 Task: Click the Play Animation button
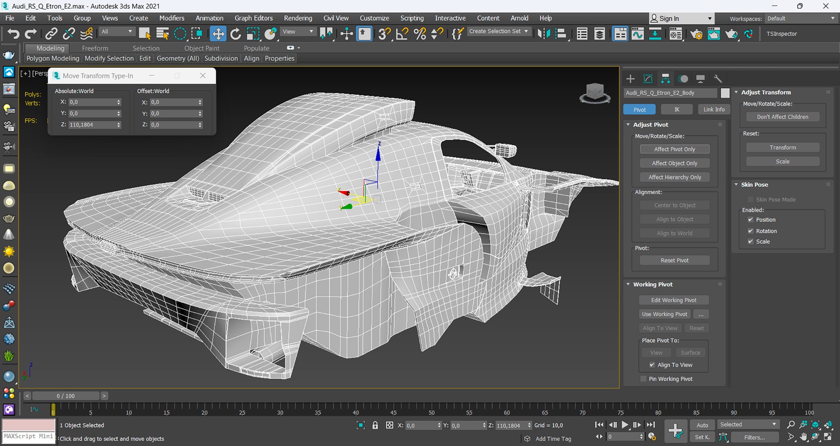(x=625, y=425)
